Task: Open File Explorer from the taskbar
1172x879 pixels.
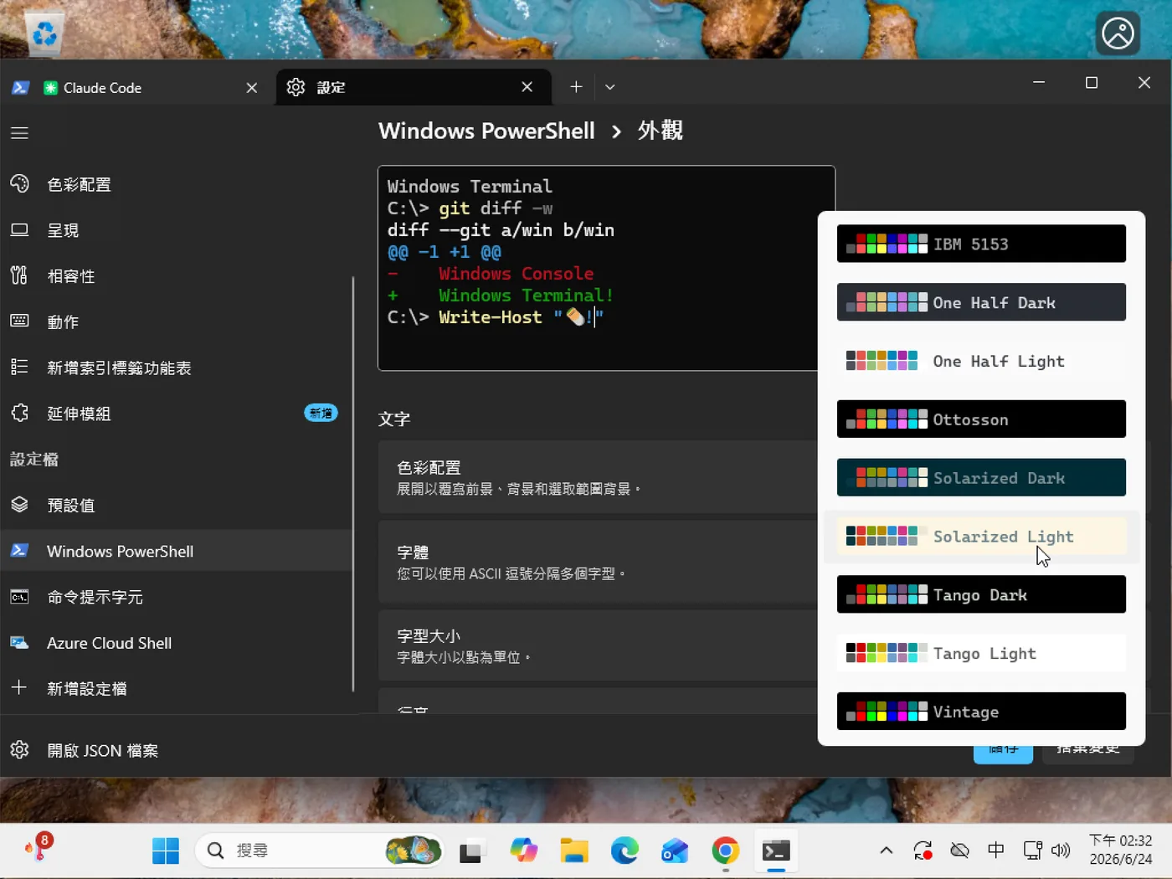Action: 574,851
